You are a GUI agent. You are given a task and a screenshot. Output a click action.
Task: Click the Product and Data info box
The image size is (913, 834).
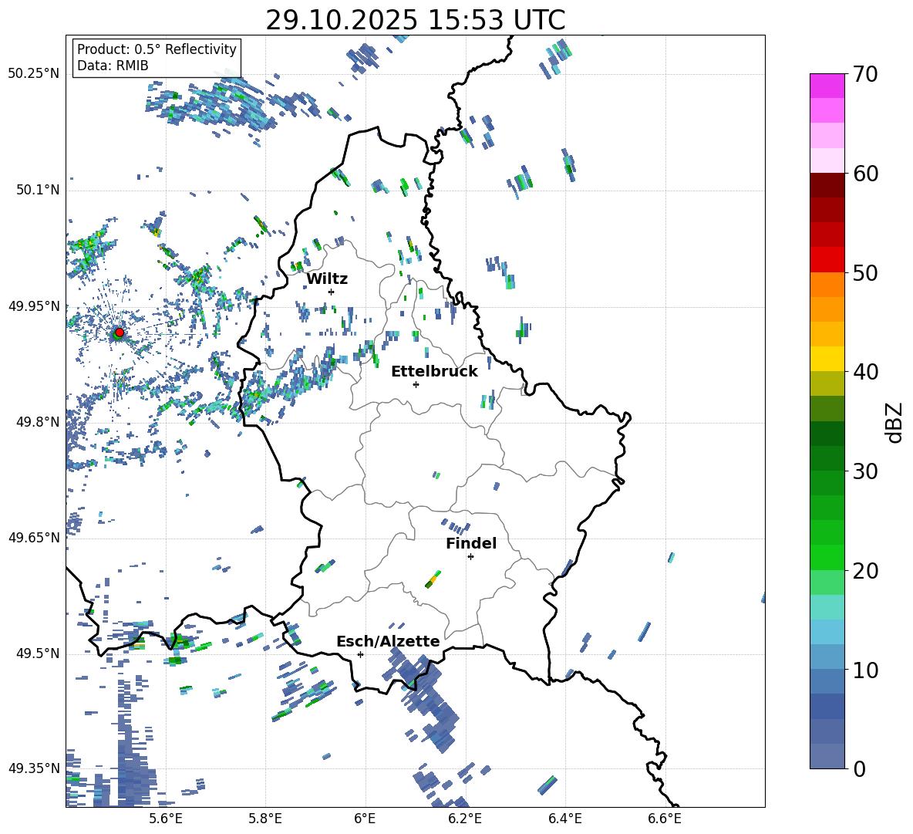pos(157,58)
